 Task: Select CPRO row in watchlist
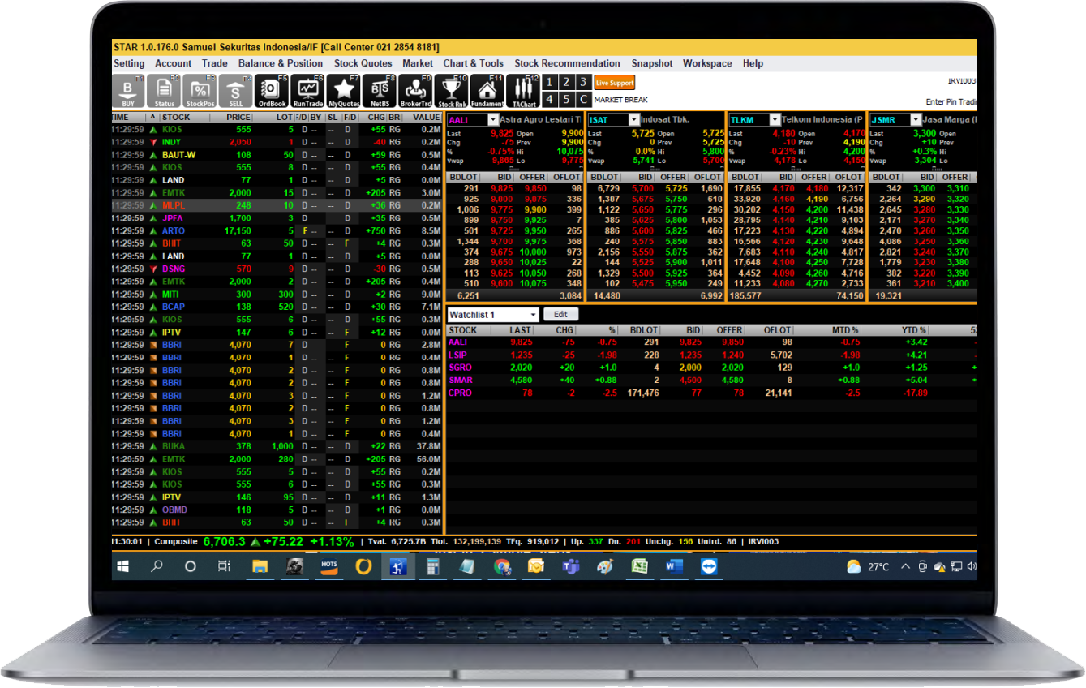click(x=710, y=393)
